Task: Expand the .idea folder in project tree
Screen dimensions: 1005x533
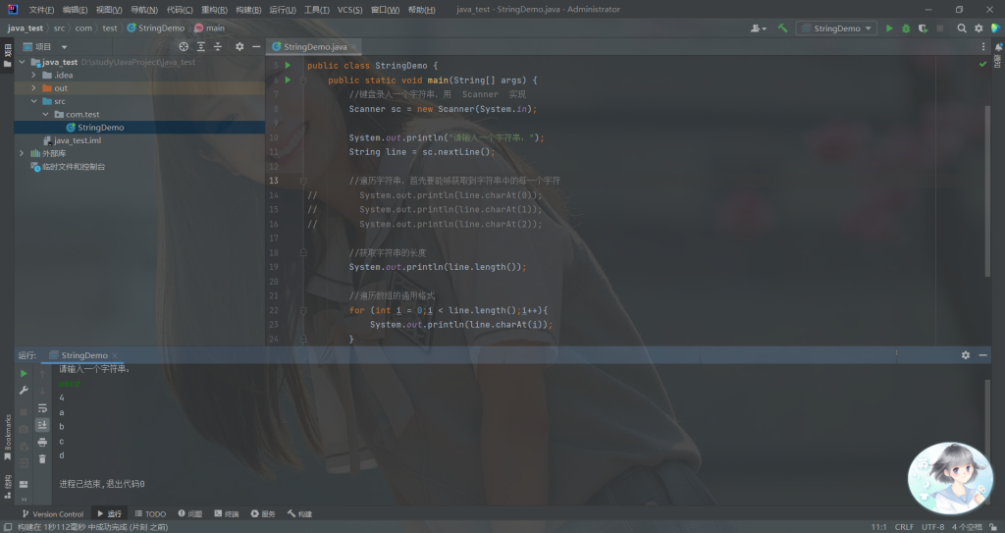Action: (34, 75)
